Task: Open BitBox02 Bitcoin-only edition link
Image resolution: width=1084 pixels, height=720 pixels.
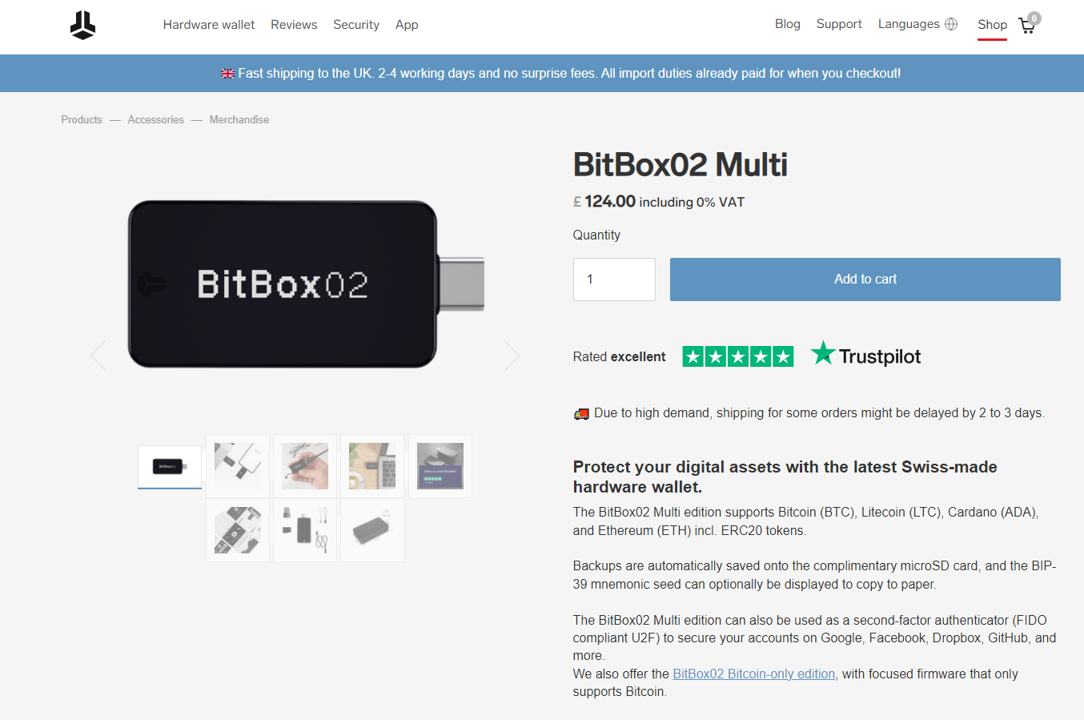Action: [754, 674]
